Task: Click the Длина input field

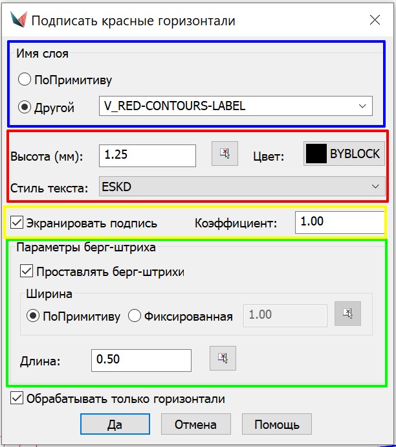Action: tap(141, 360)
